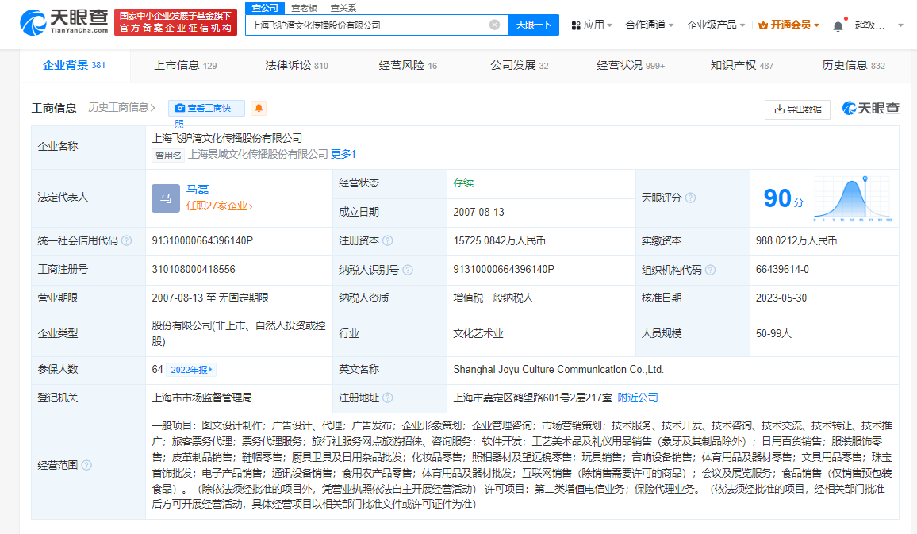Viewport: 917px width, 534px height.
Task: Click the 天眼评分 distribution chart
Action: [x=853, y=198]
